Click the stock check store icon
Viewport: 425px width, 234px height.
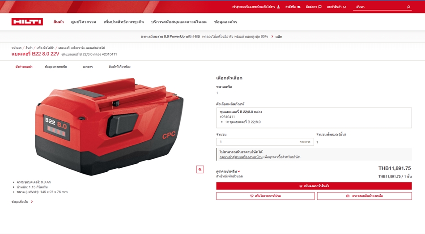[348, 196]
